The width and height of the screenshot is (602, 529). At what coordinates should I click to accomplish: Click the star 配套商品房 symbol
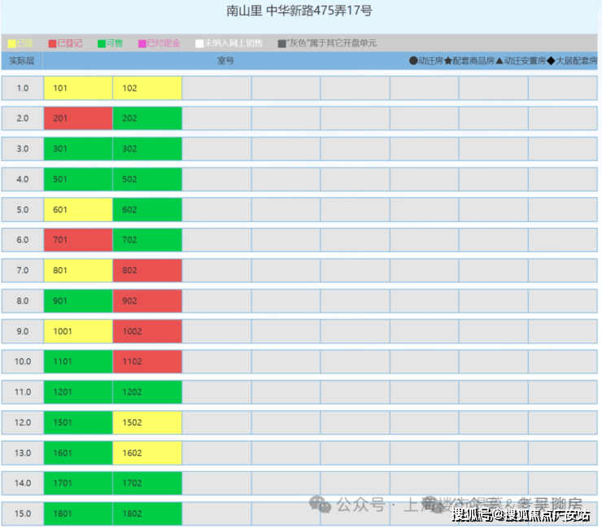448,61
